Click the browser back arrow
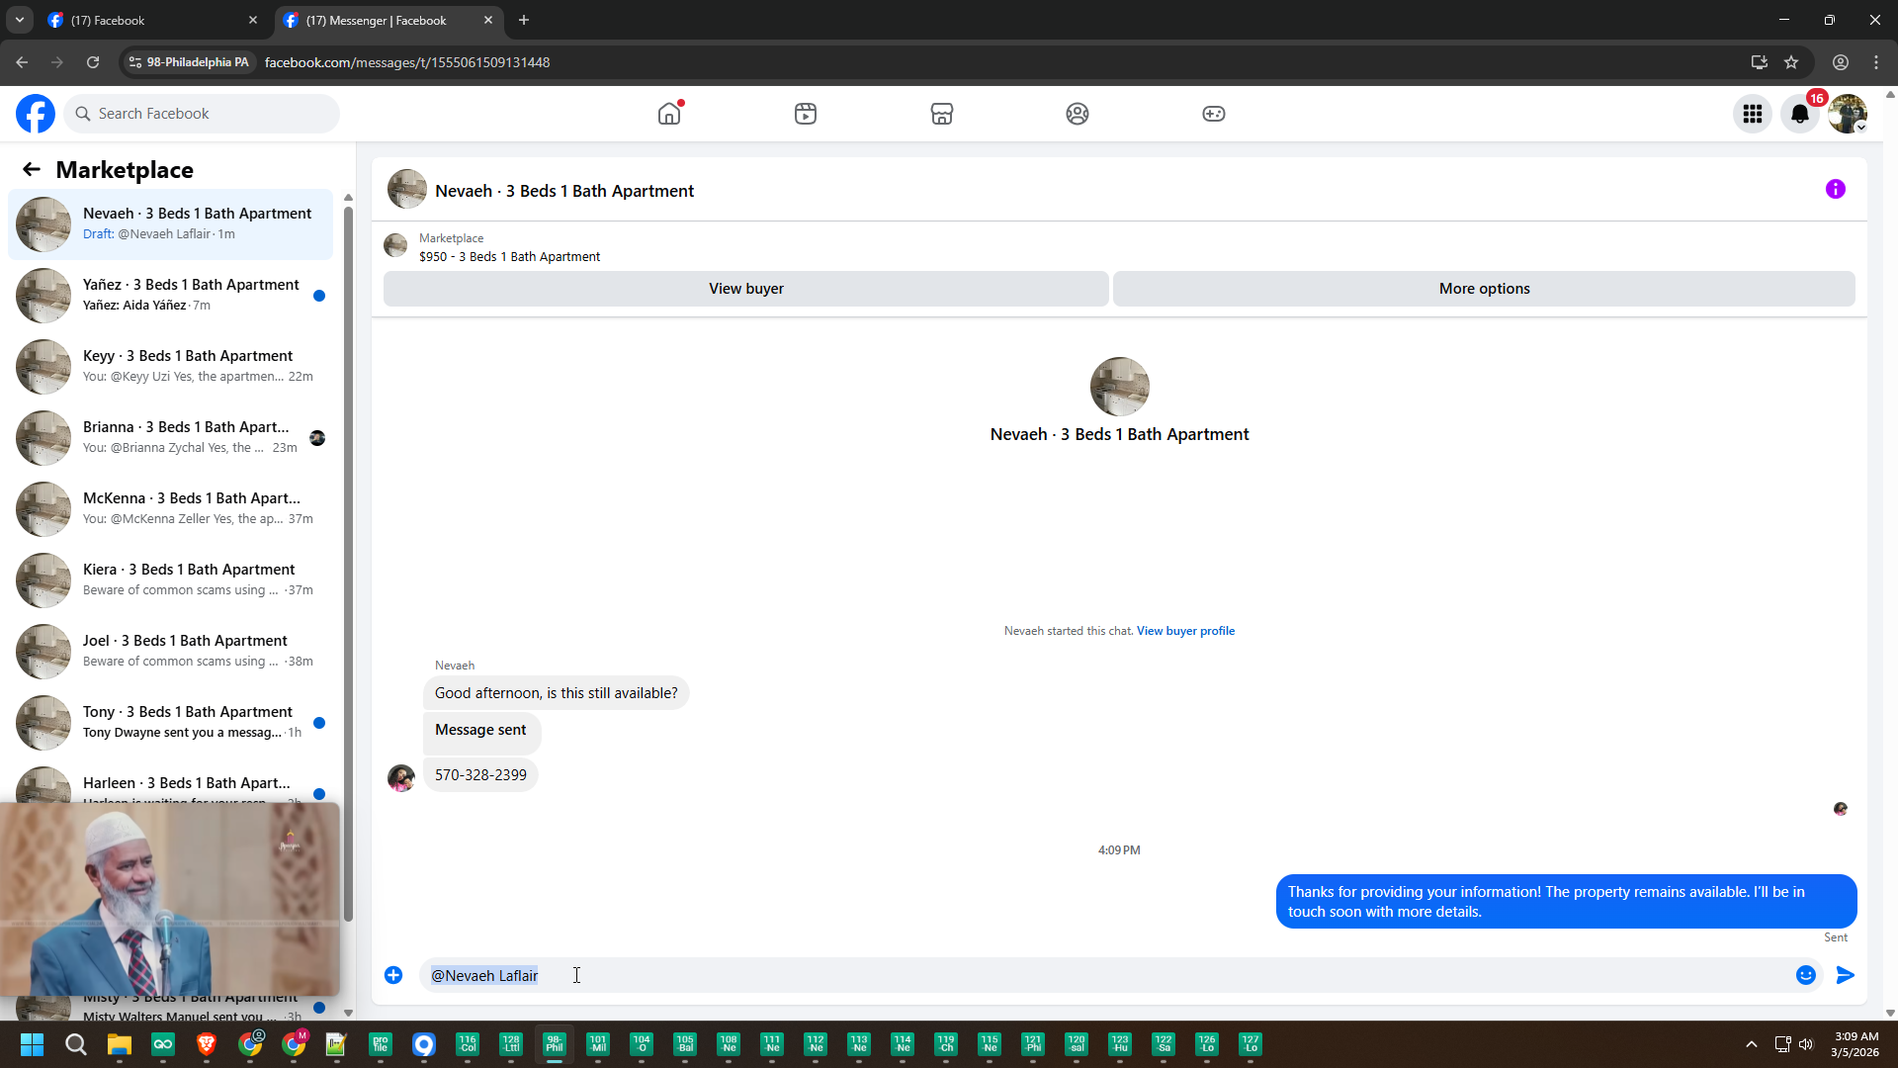This screenshot has height=1068, width=1898. tap(22, 62)
